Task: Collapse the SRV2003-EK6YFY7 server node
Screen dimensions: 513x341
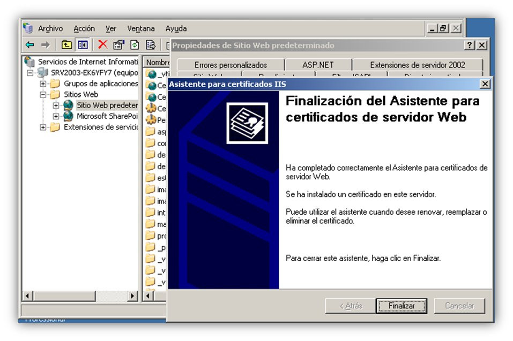Action: [x=30, y=72]
